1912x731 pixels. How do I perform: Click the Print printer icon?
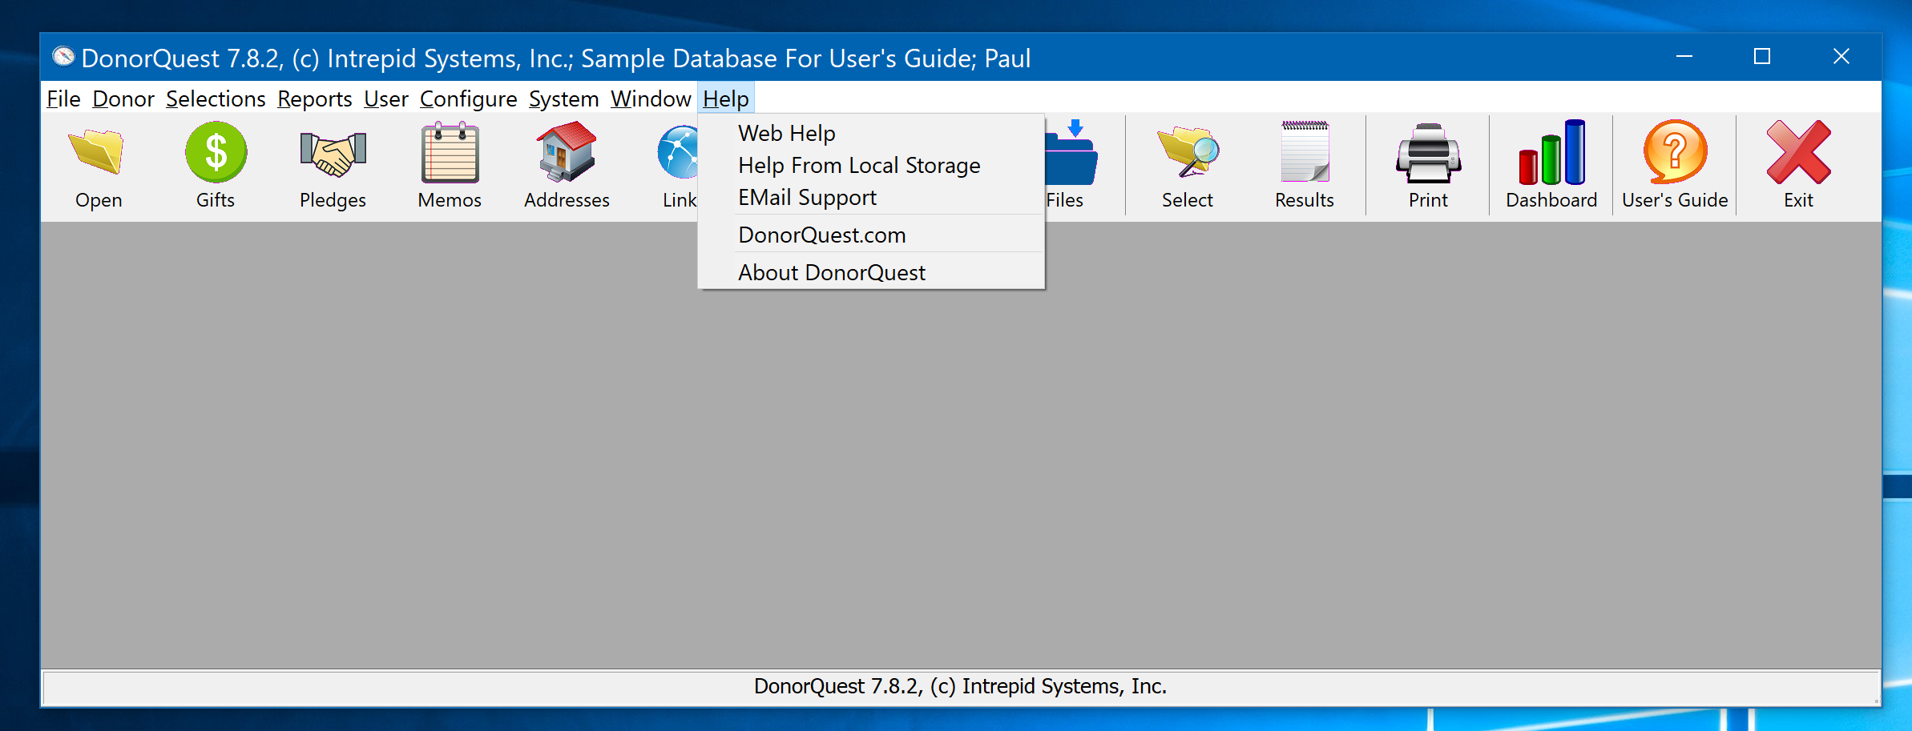coord(1428,152)
